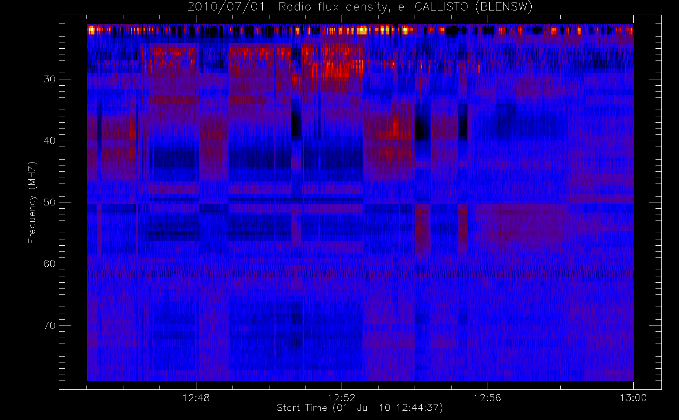Click the 12:48 time tick label
Viewport: 679px width, 420px height.
pos(196,398)
